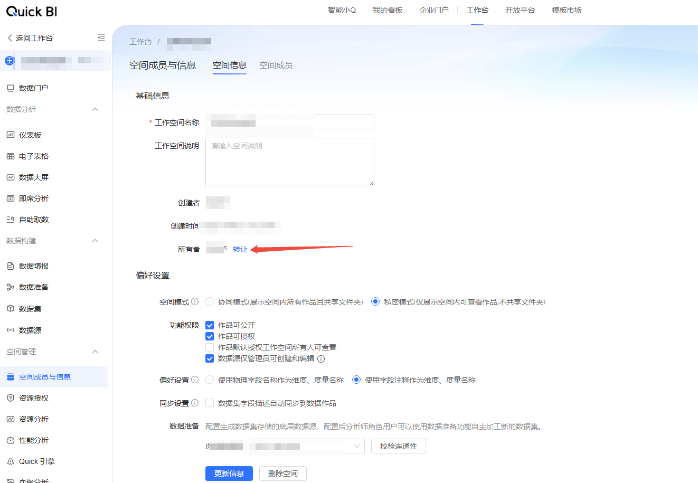
Task: Click the 转让 ownership transfer link
Action: pyautogui.click(x=240, y=249)
